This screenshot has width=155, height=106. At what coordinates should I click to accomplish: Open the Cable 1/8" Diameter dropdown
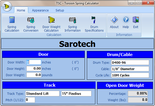130,69
